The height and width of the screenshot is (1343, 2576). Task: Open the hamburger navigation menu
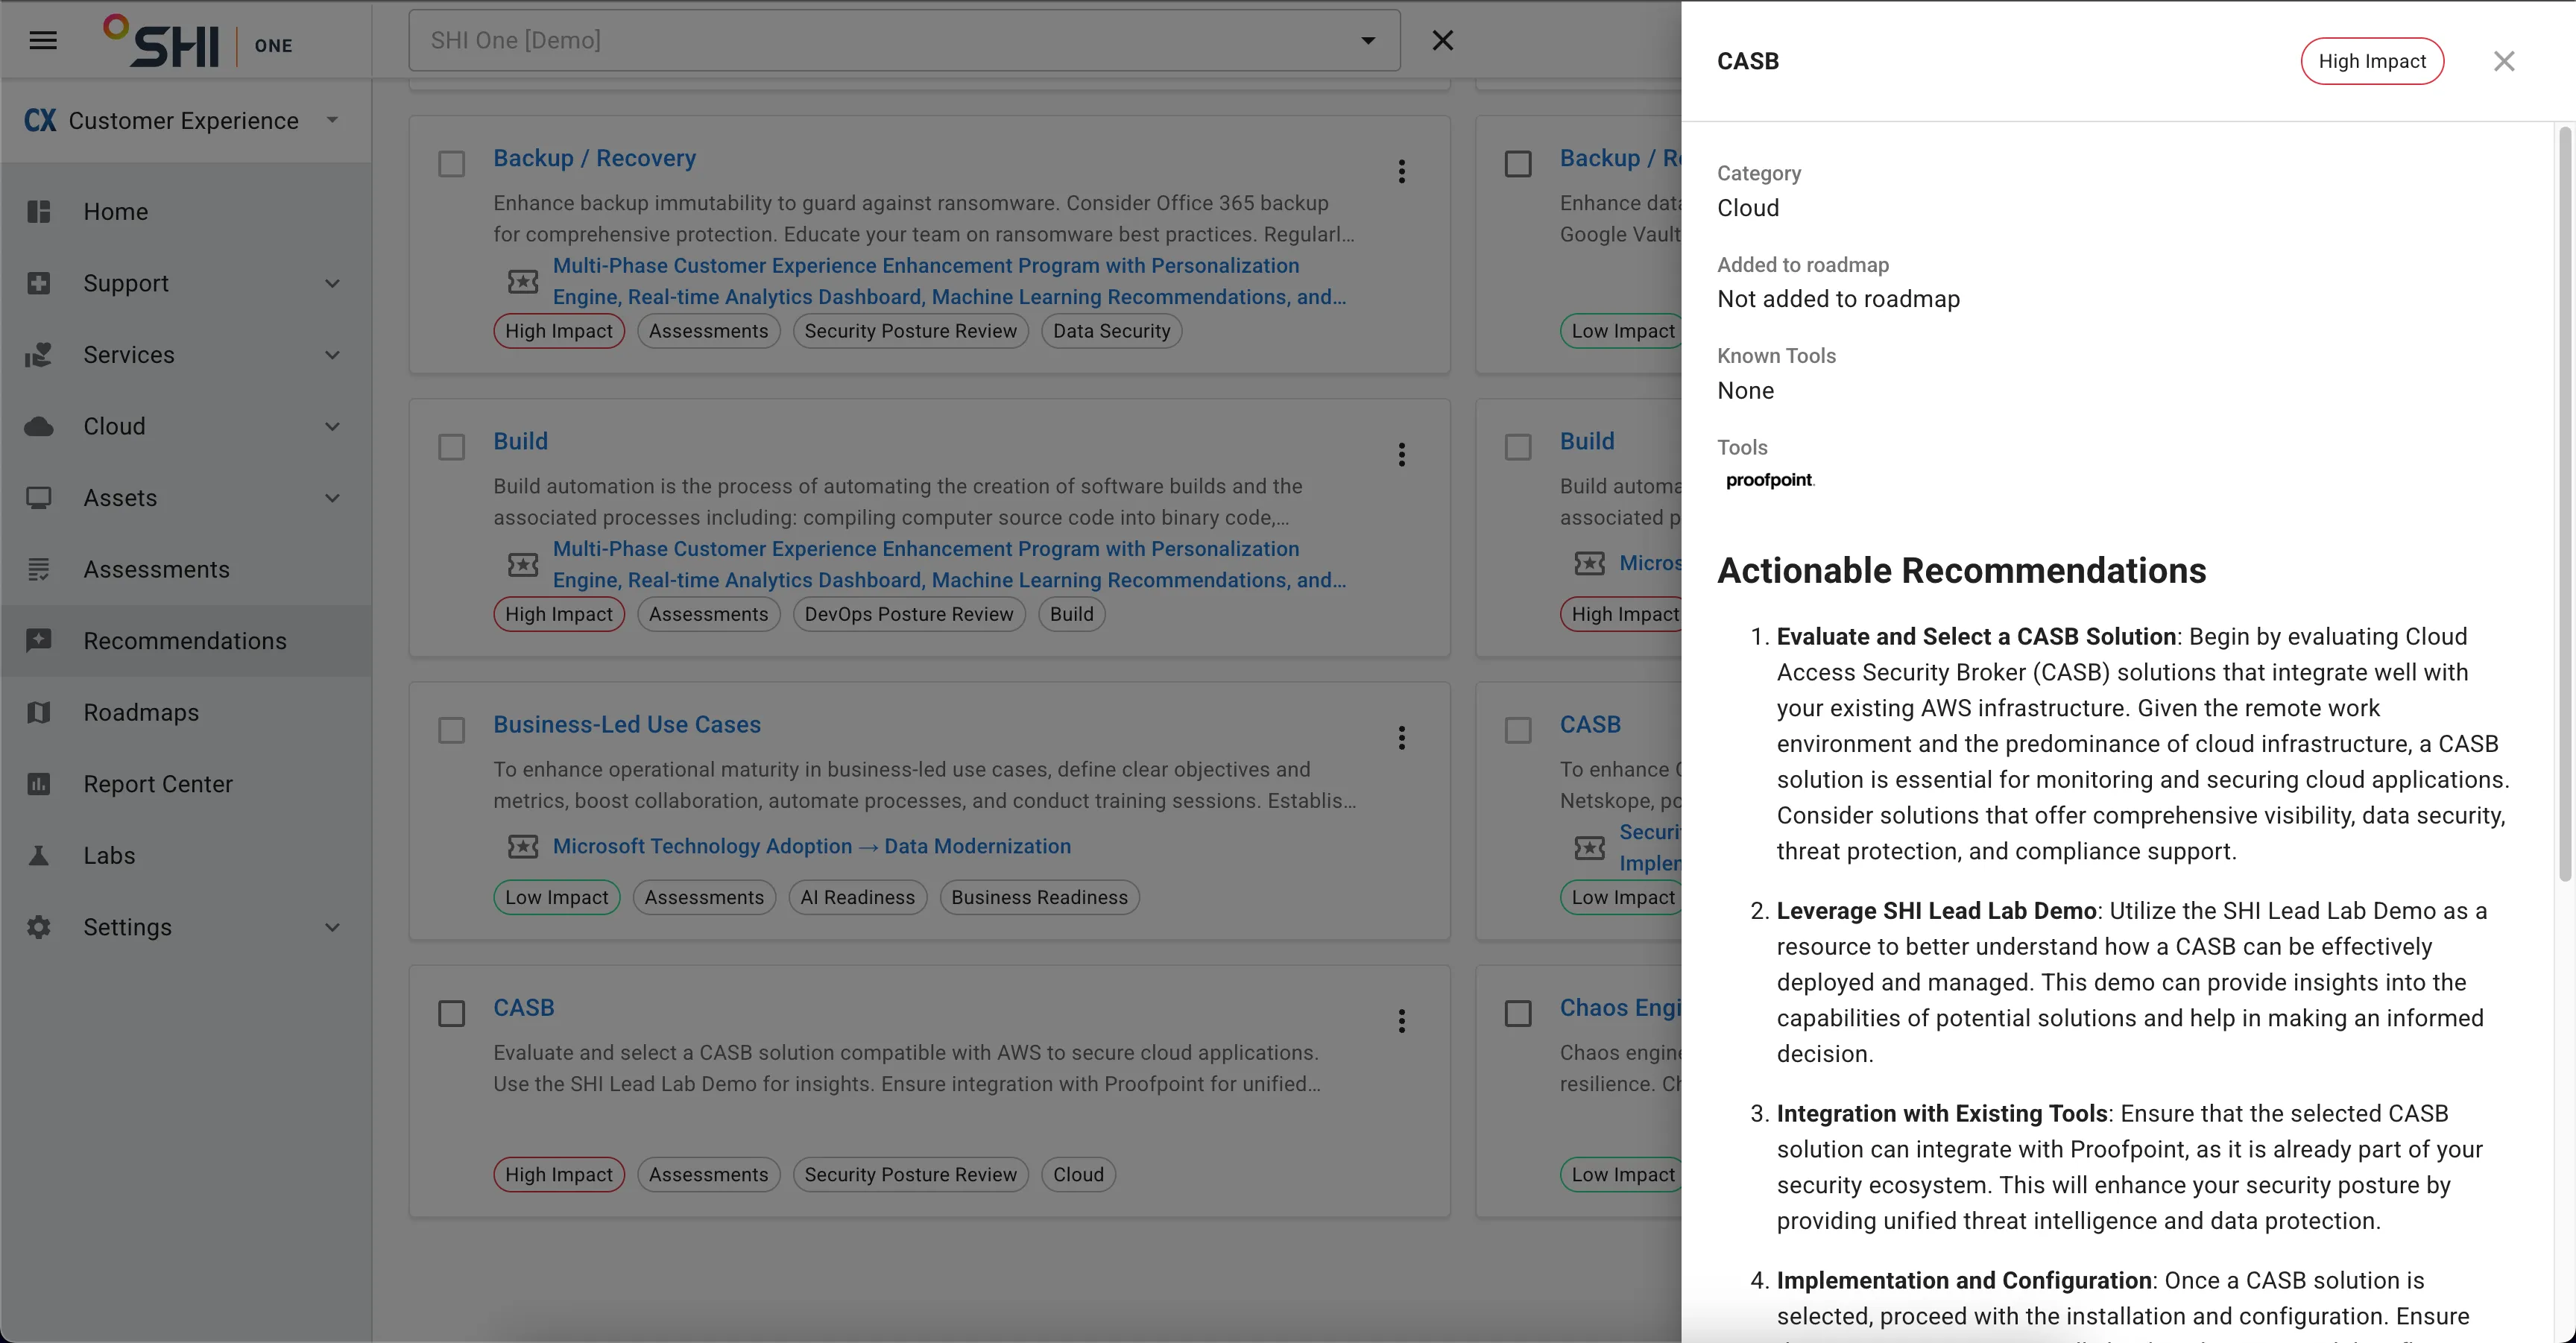[43, 40]
